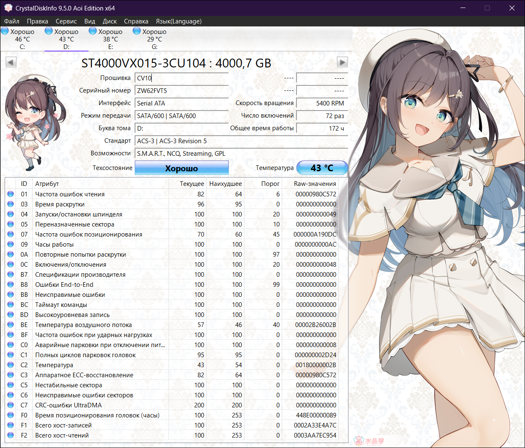The height and width of the screenshot is (448, 525).
Task: Open the Справка menu
Action: coord(136,21)
